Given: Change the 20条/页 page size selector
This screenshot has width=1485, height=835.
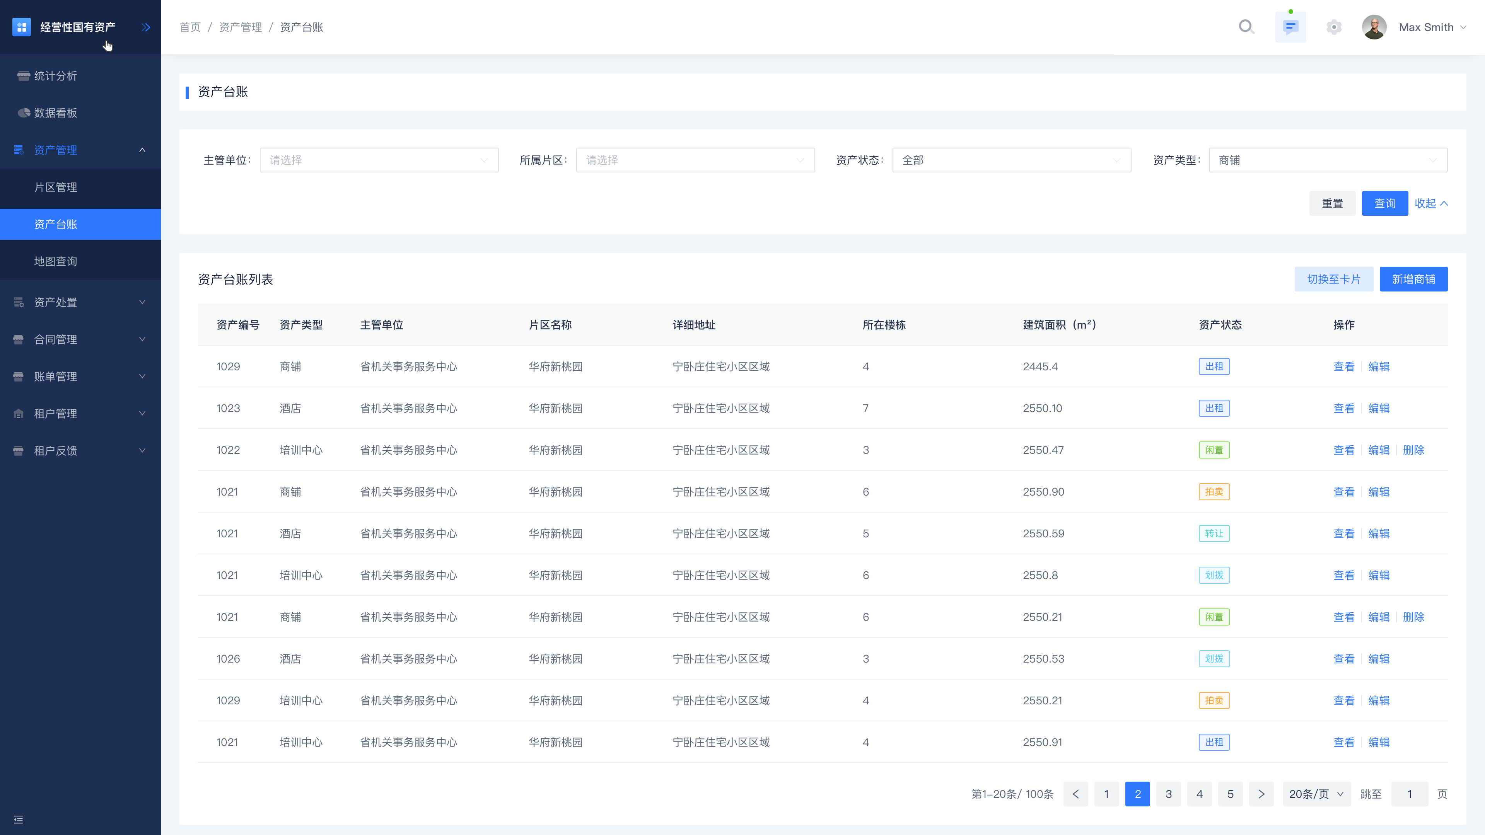Looking at the screenshot, I should click(x=1316, y=794).
